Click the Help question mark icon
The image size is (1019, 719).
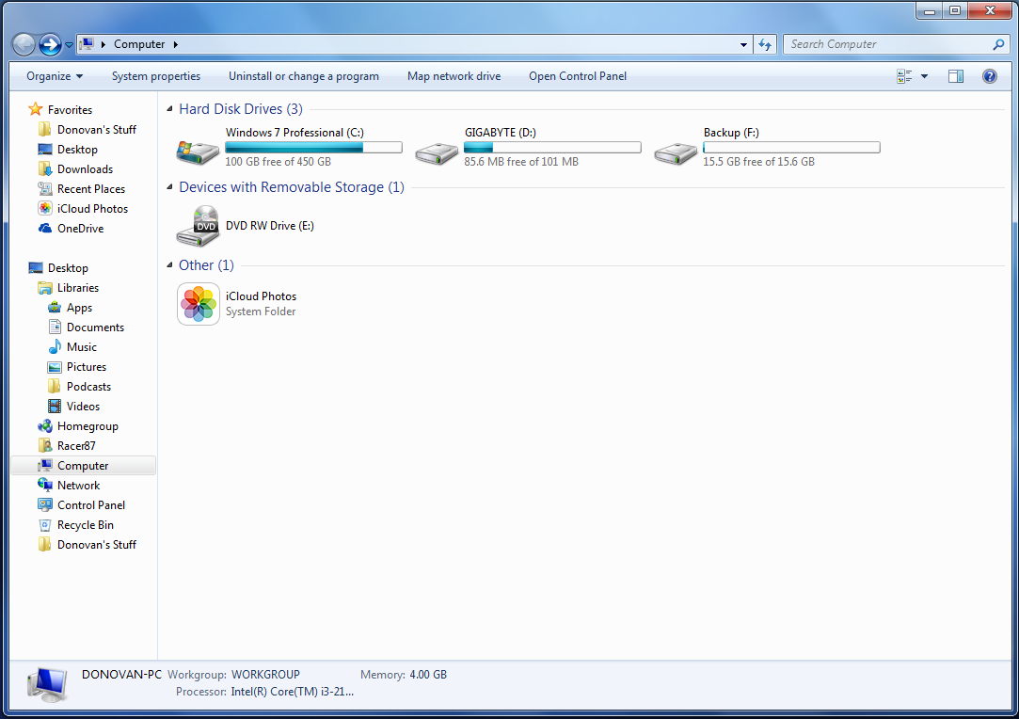point(989,76)
